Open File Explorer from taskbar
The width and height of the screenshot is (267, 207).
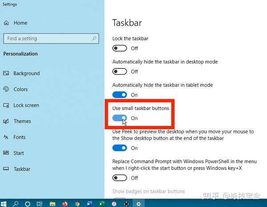click(53, 204)
